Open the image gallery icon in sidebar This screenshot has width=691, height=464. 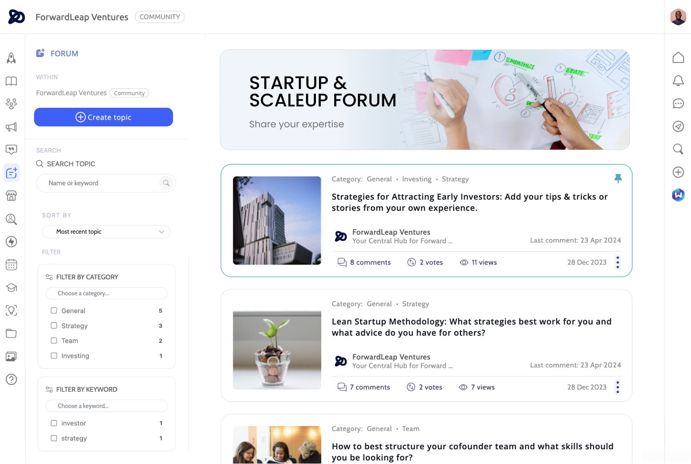11,356
